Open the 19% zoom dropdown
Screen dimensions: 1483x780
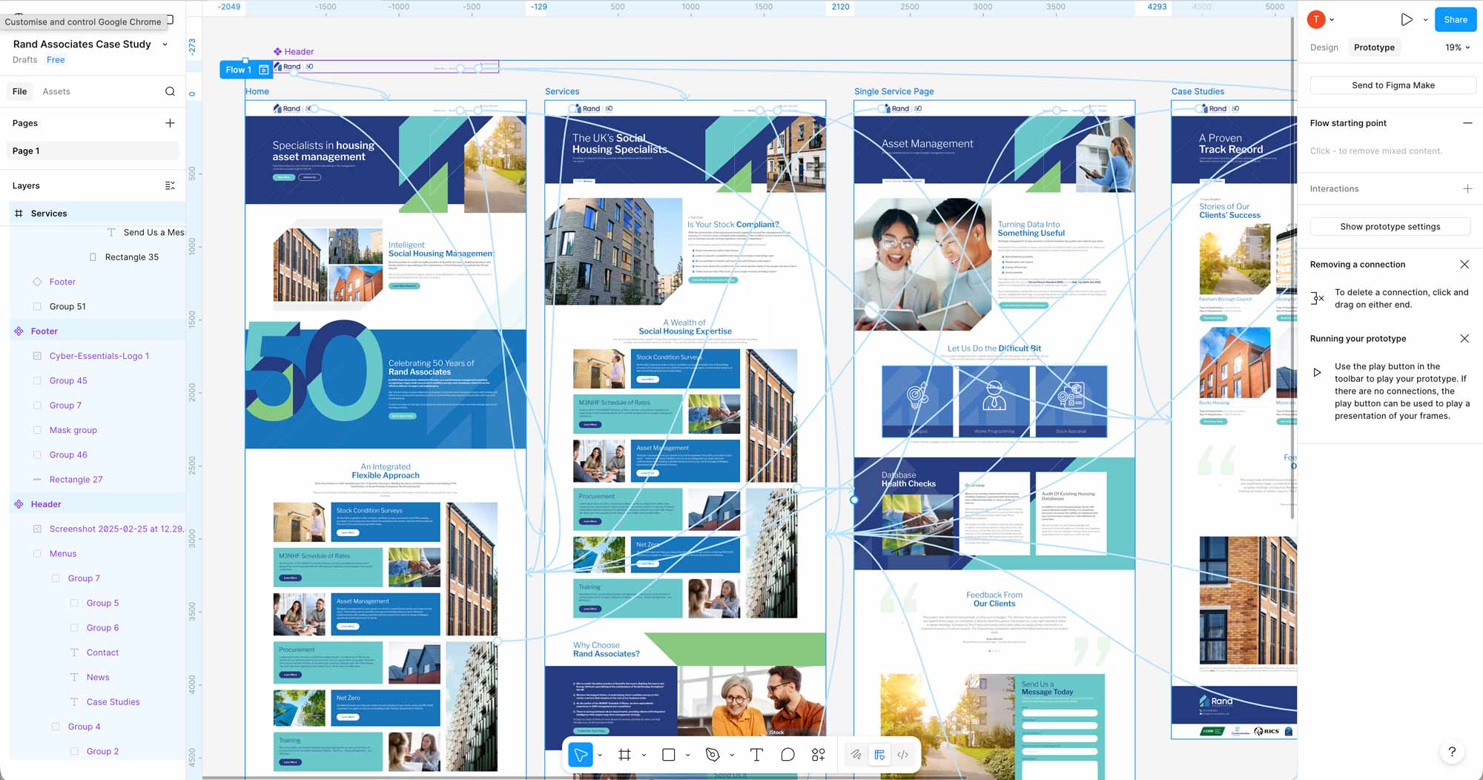click(x=1457, y=47)
